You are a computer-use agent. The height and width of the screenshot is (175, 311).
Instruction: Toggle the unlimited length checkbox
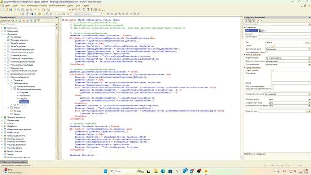point(267,52)
